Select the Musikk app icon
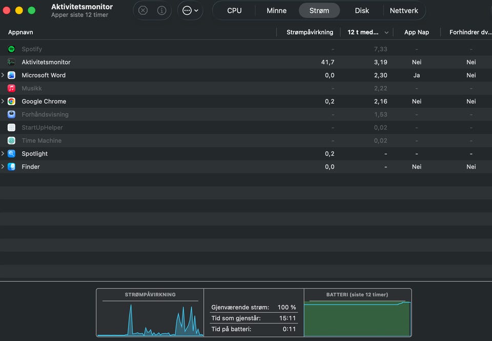The height and width of the screenshot is (341, 492). coord(11,89)
